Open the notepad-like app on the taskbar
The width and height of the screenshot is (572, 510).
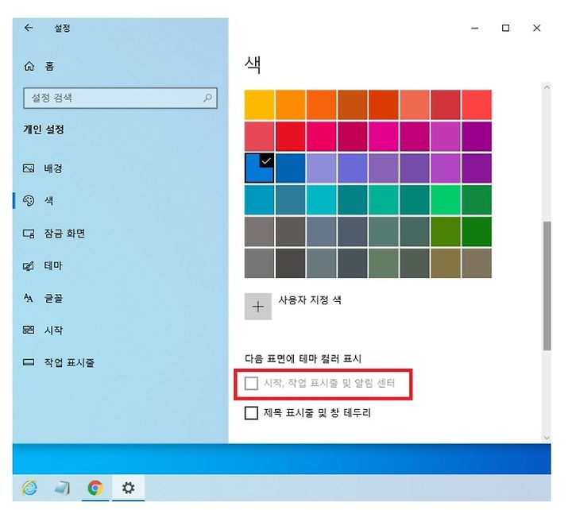[x=62, y=488]
